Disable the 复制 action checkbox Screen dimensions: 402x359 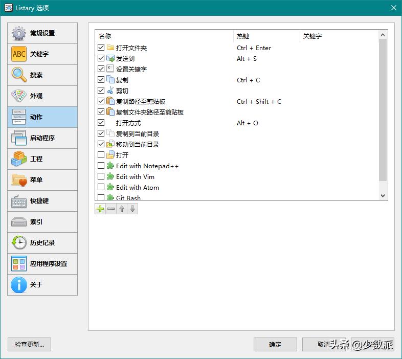click(101, 80)
